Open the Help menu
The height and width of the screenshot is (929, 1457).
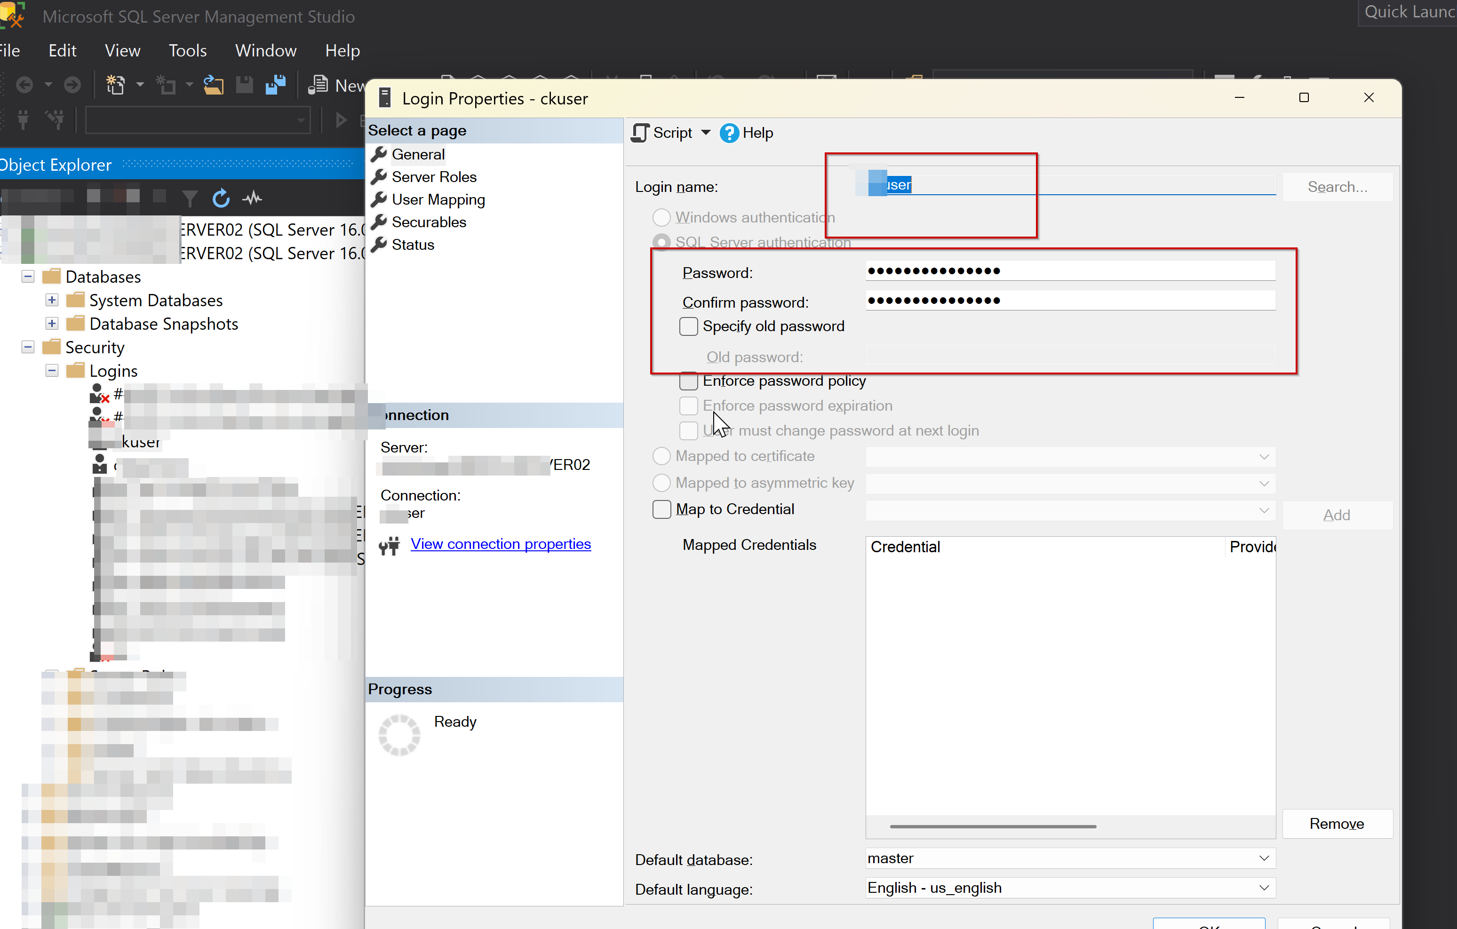[342, 50]
